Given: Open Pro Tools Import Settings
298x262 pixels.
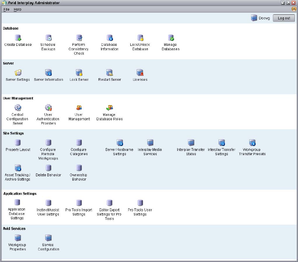Looking at the screenshot, I should pyautogui.click(x=79, y=203).
